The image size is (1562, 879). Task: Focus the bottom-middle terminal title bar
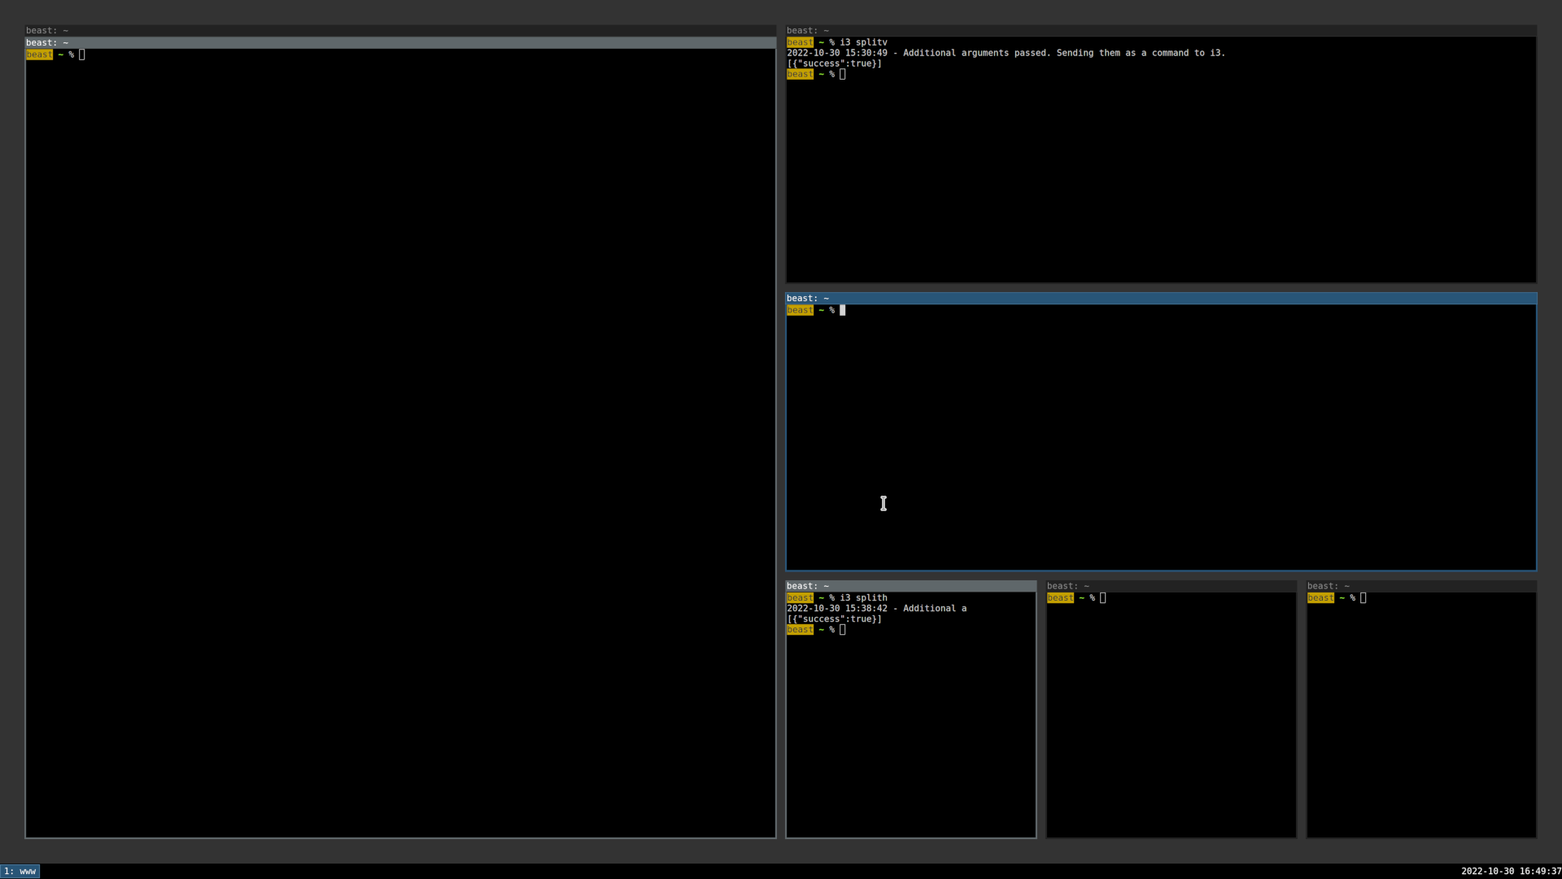point(1170,585)
